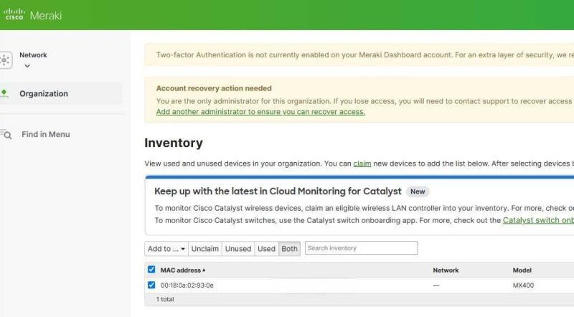
Task: Click the Account recovery action needed heading
Action: click(x=214, y=88)
